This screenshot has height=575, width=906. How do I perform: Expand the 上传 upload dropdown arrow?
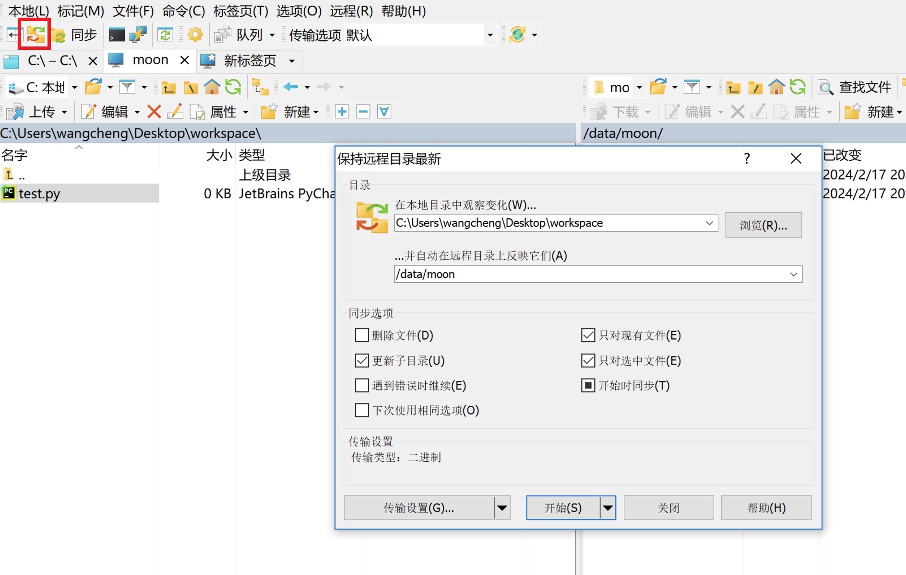(x=64, y=112)
